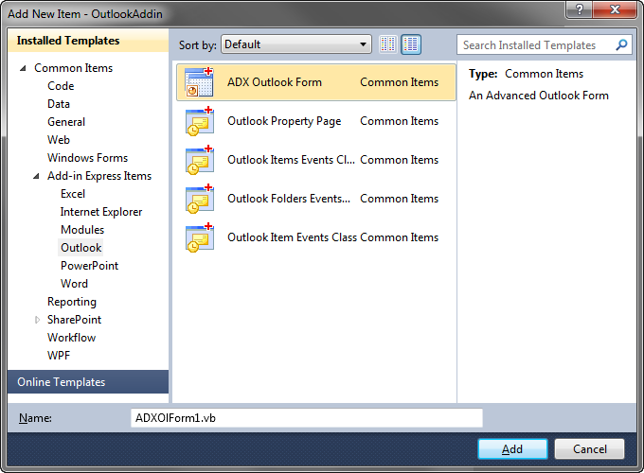Collapse the Add-in Express Items node
This screenshot has height=473, width=644.
tap(36, 176)
